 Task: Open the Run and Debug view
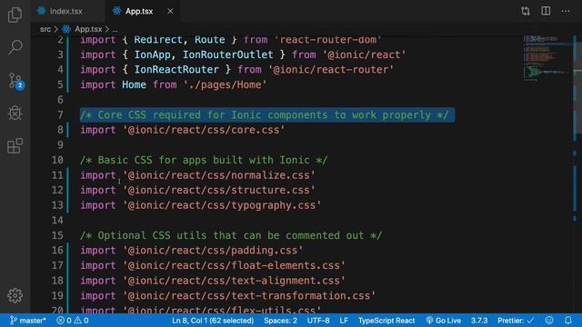tap(15, 113)
